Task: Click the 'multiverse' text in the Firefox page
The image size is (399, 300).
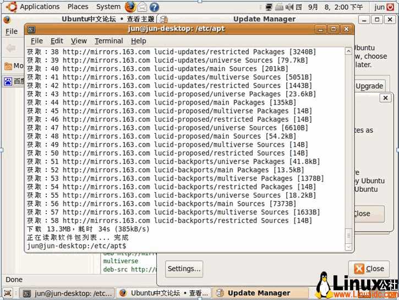Action: (121, 261)
